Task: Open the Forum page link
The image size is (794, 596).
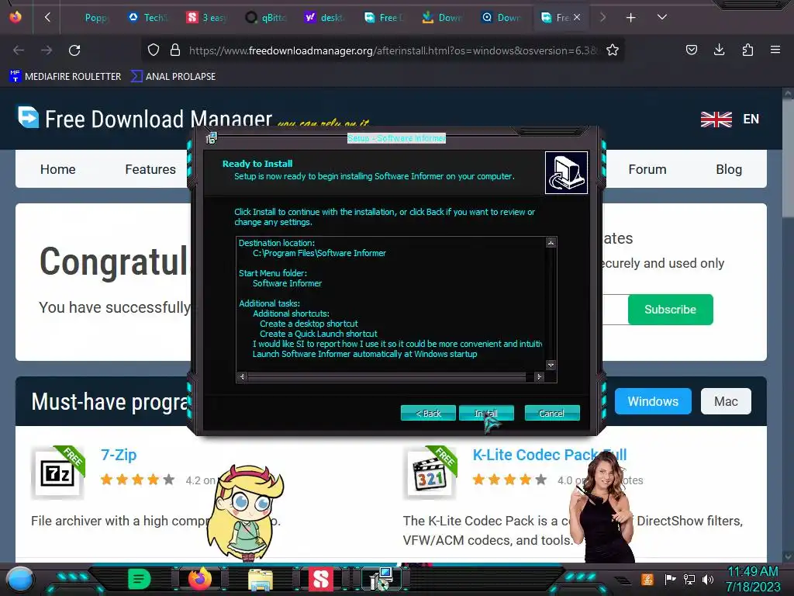Action: (647, 169)
